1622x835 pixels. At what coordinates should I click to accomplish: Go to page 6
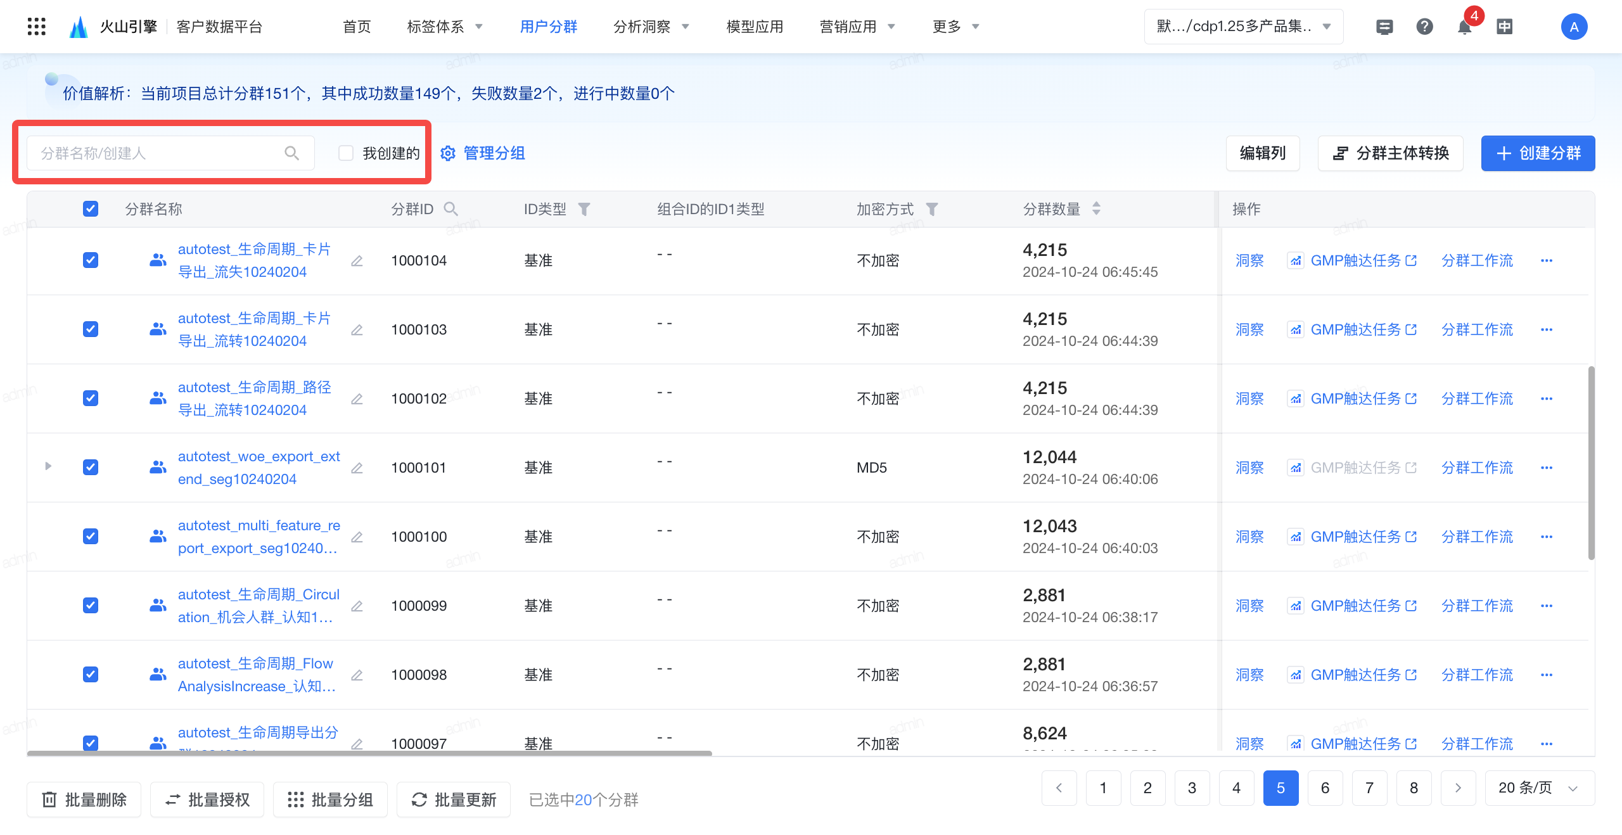1325,787
